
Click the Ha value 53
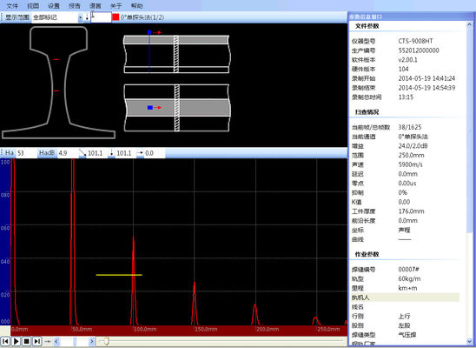[x=21, y=153]
